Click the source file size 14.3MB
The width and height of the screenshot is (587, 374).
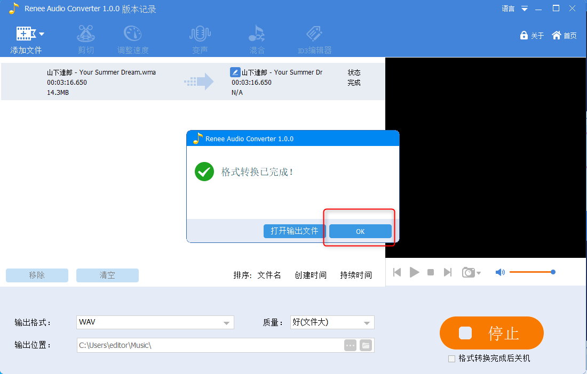pyautogui.click(x=58, y=92)
